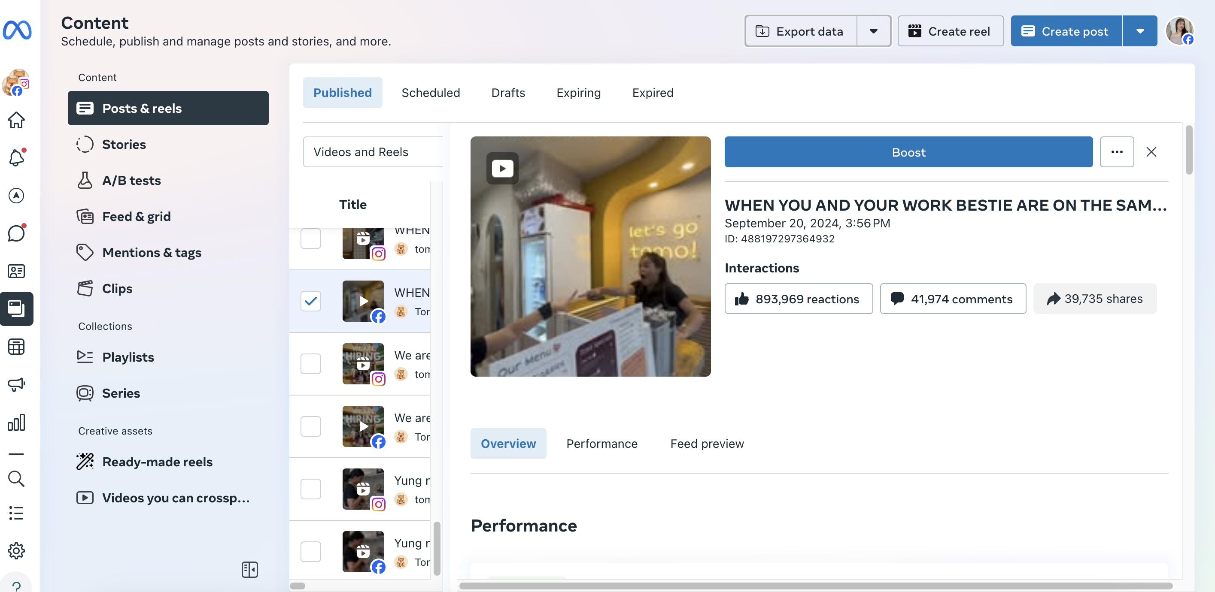The height and width of the screenshot is (592, 1215).
Task: Open the Videos and Reels filter dropdown
Action: coord(373,152)
